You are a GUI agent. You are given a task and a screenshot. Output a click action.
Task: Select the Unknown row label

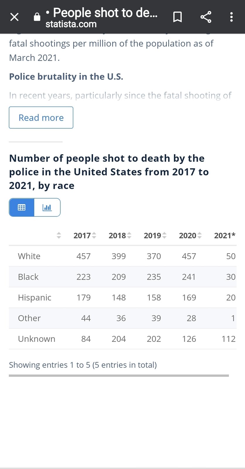point(37,339)
